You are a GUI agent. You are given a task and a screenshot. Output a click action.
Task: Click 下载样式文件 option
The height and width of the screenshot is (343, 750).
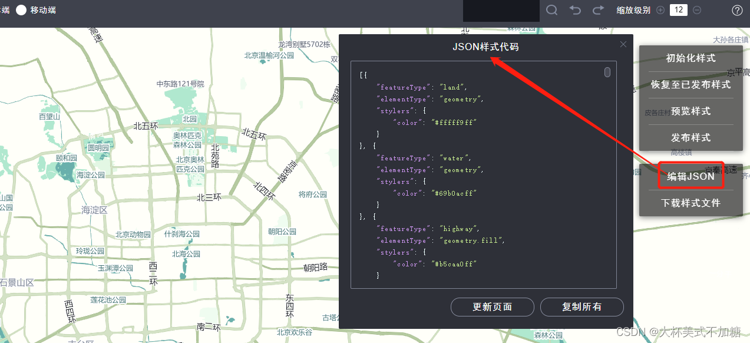point(690,203)
